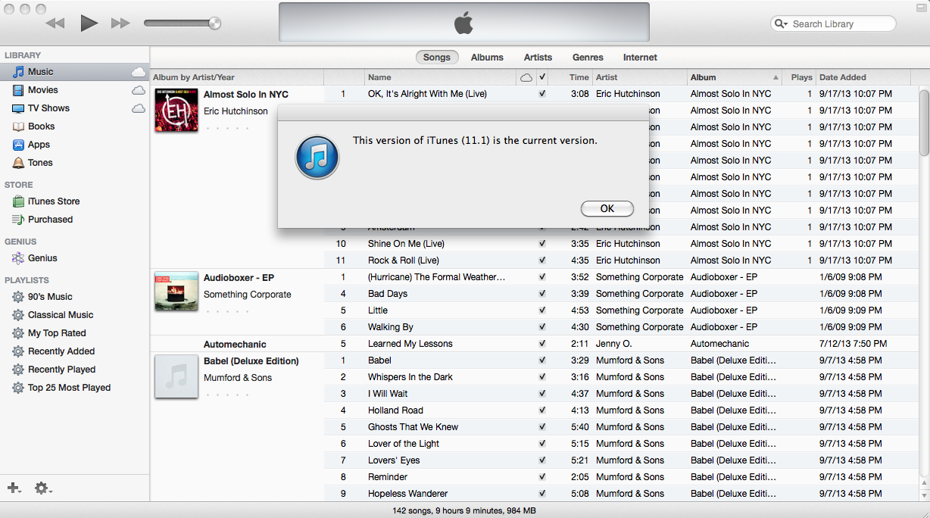The image size is (930, 518).
Task: Click the checkmark column header
Action: pyautogui.click(x=542, y=77)
